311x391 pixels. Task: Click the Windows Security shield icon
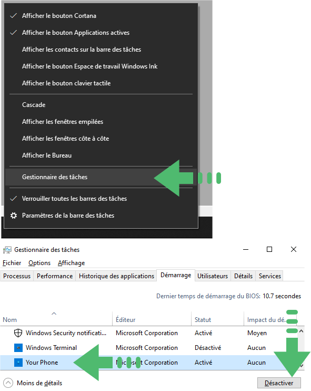pos(18,333)
